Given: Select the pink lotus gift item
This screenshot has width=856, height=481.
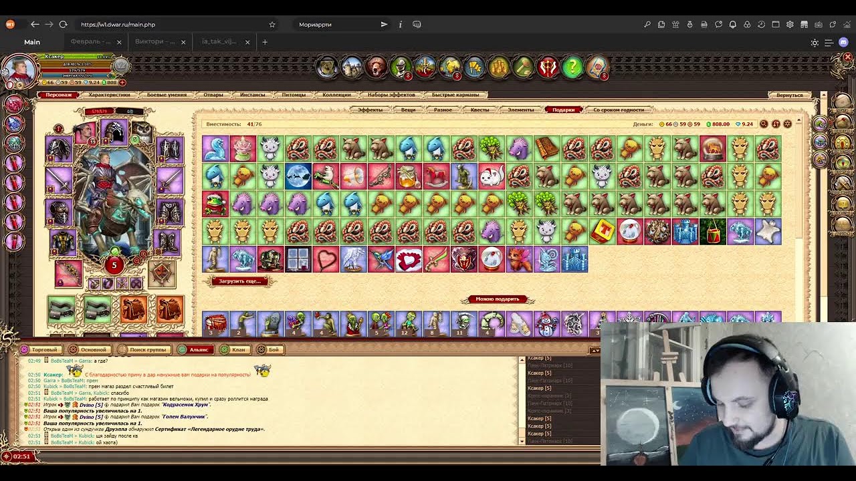Looking at the screenshot, I should (x=243, y=149).
